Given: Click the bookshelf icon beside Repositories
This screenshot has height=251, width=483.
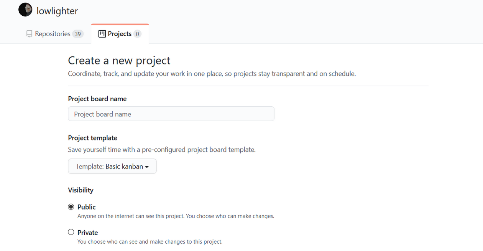Looking at the screenshot, I should tap(29, 33).
